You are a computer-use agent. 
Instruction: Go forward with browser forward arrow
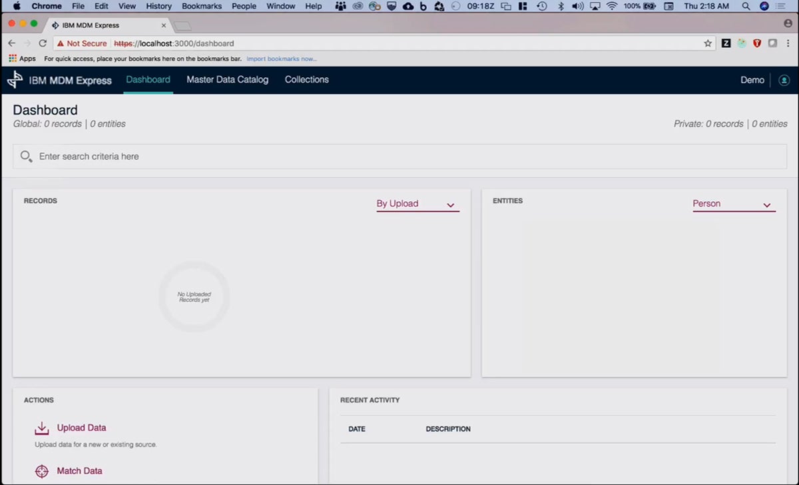27,43
